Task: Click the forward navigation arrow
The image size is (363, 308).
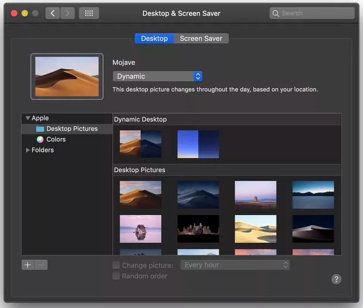Action: point(68,13)
